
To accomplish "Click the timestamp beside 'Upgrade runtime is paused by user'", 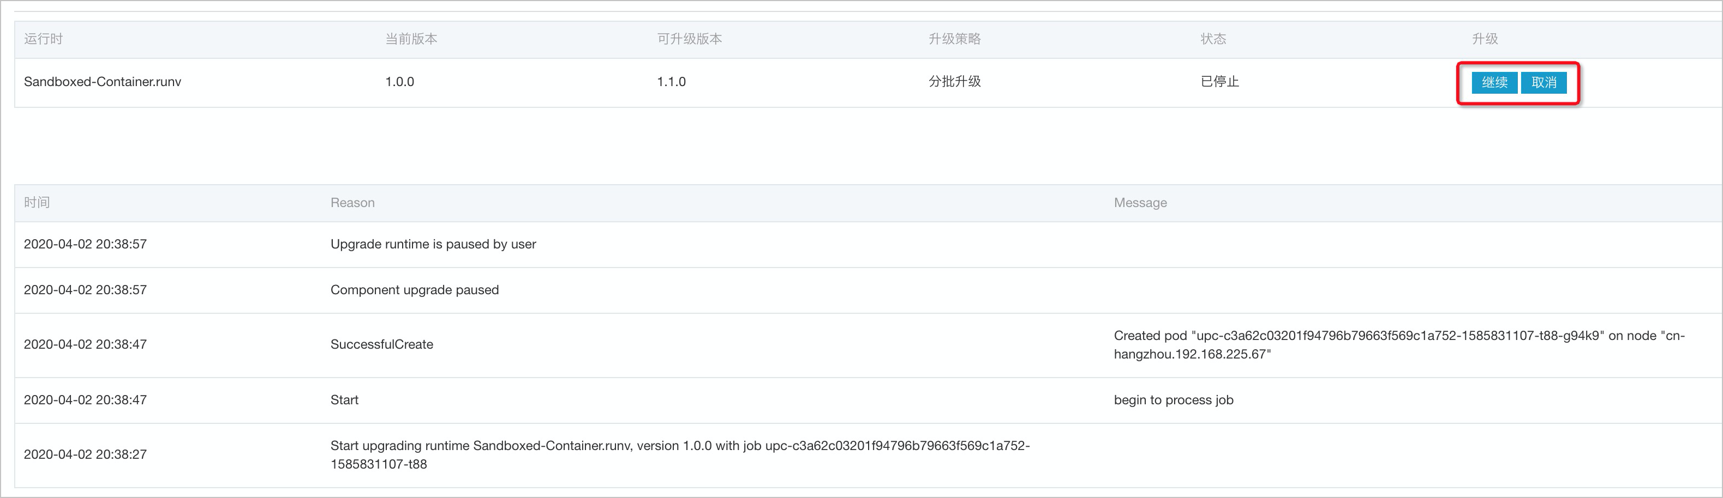I will click(86, 244).
